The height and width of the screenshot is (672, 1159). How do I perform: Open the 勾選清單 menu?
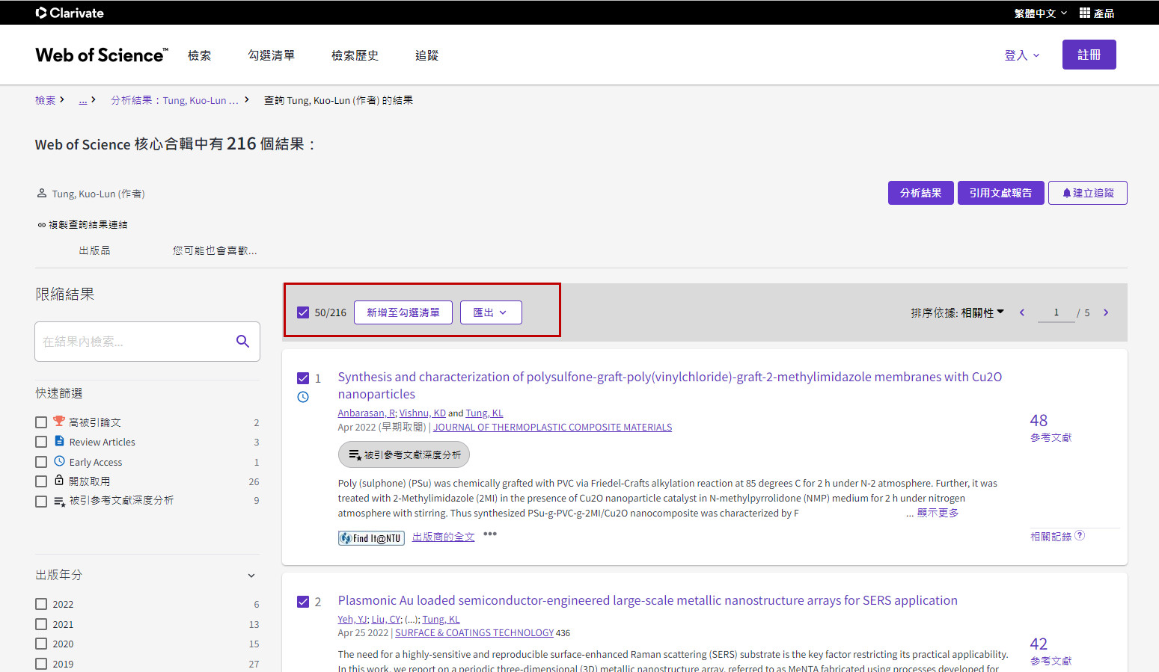pyautogui.click(x=272, y=55)
